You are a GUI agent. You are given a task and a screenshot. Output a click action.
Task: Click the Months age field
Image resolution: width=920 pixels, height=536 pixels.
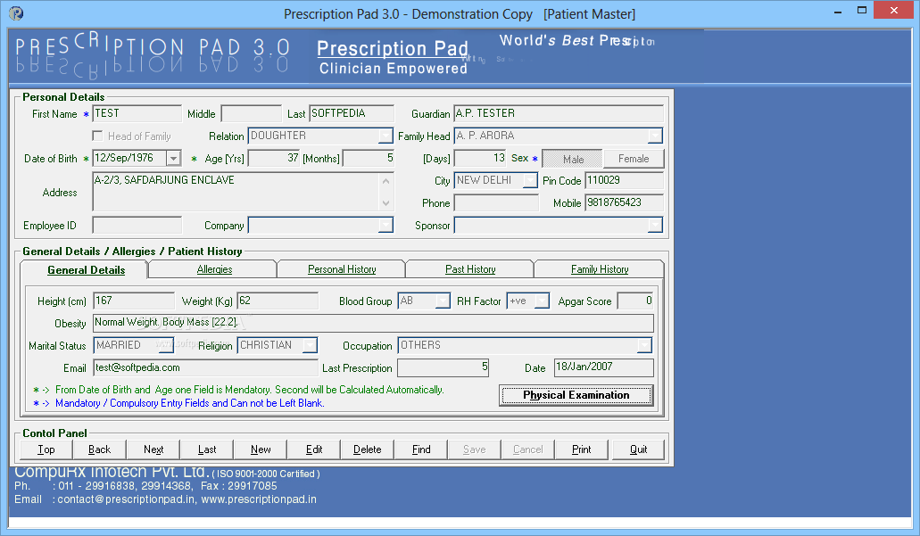[x=369, y=159]
